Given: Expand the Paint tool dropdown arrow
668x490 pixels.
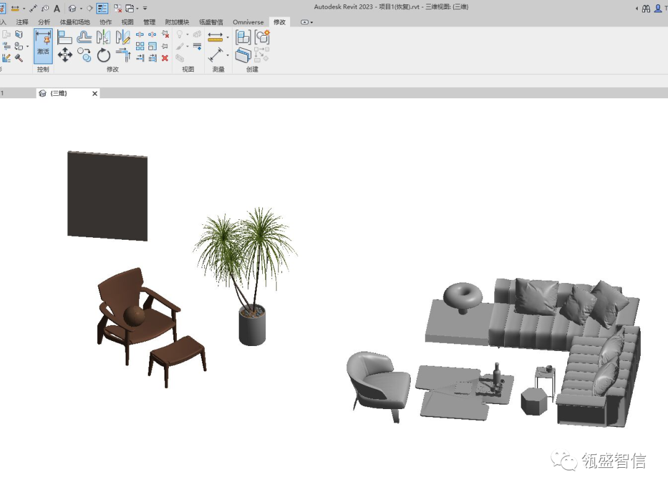Looking at the screenshot, I should (x=187, y=46).
